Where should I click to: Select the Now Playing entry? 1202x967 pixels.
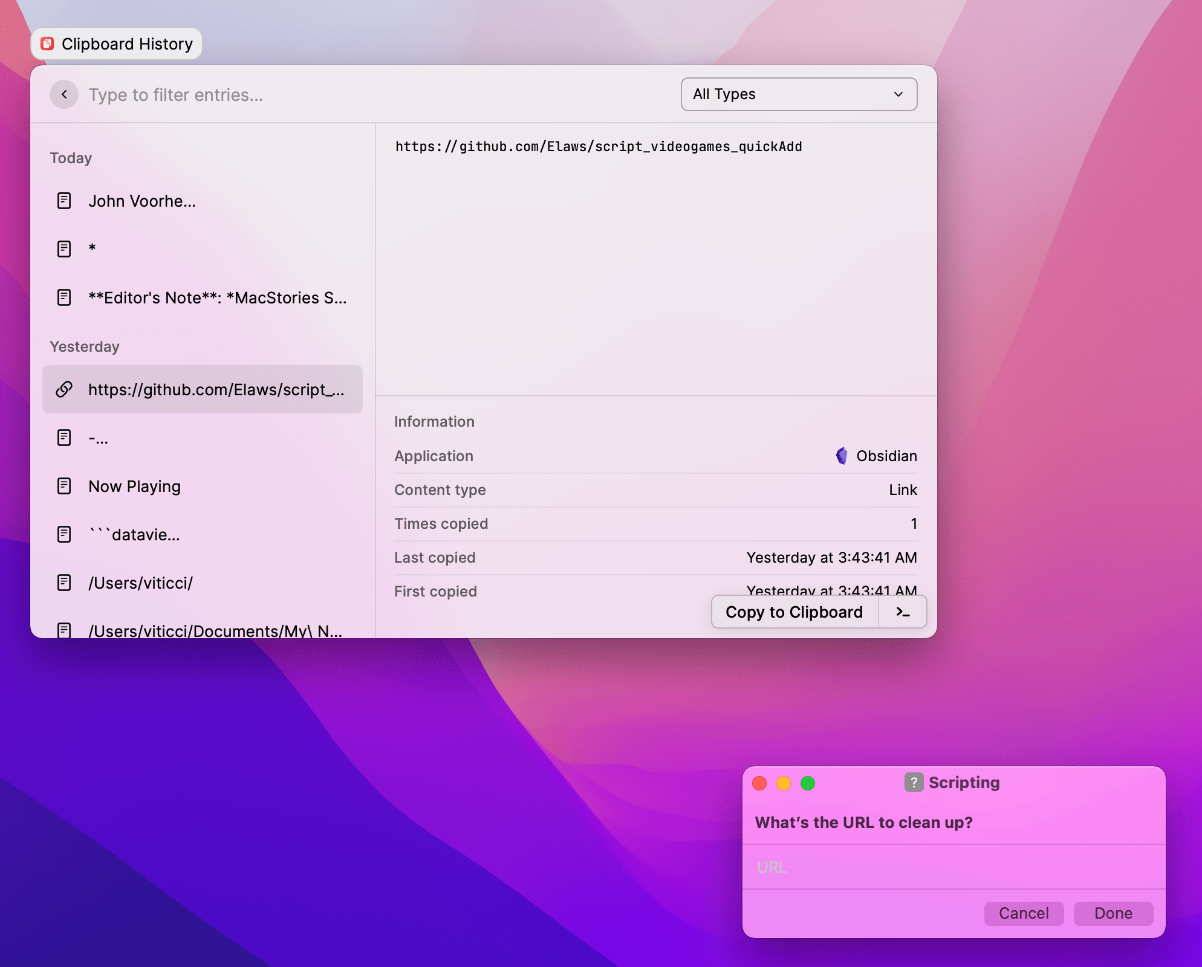point(203,486)
